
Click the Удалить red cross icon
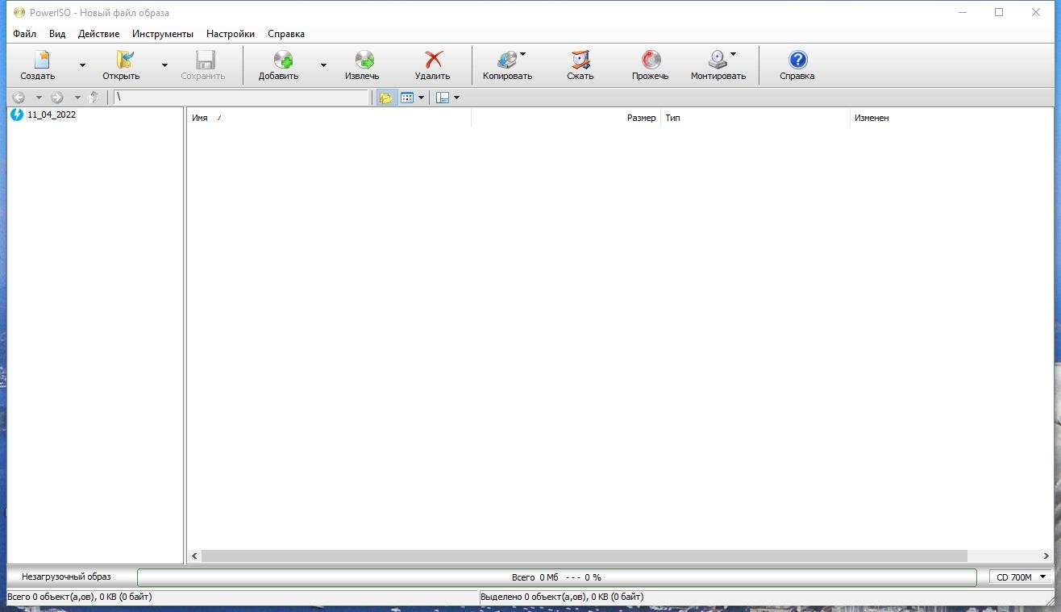434,60
